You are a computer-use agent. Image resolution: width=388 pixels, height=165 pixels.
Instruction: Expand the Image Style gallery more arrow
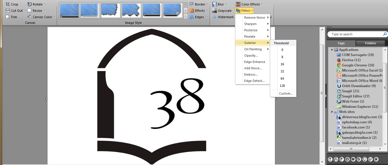[186, 17]
